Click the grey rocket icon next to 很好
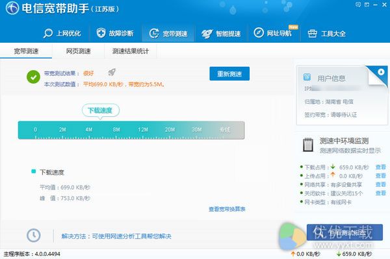This screenshot has height=259, width=390. (x=112, y=72)
